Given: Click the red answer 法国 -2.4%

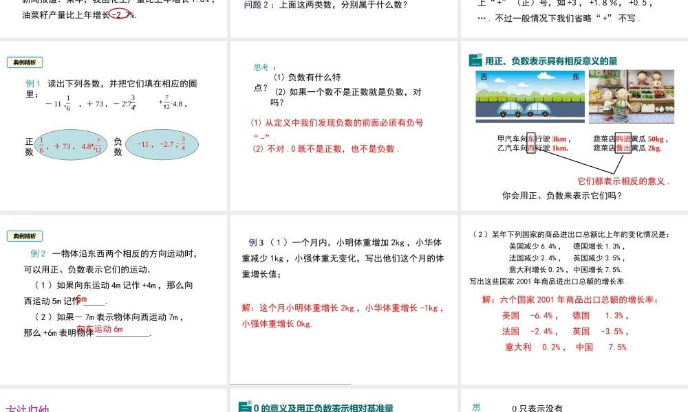Looking at the screenshot, I should point(530,332).
